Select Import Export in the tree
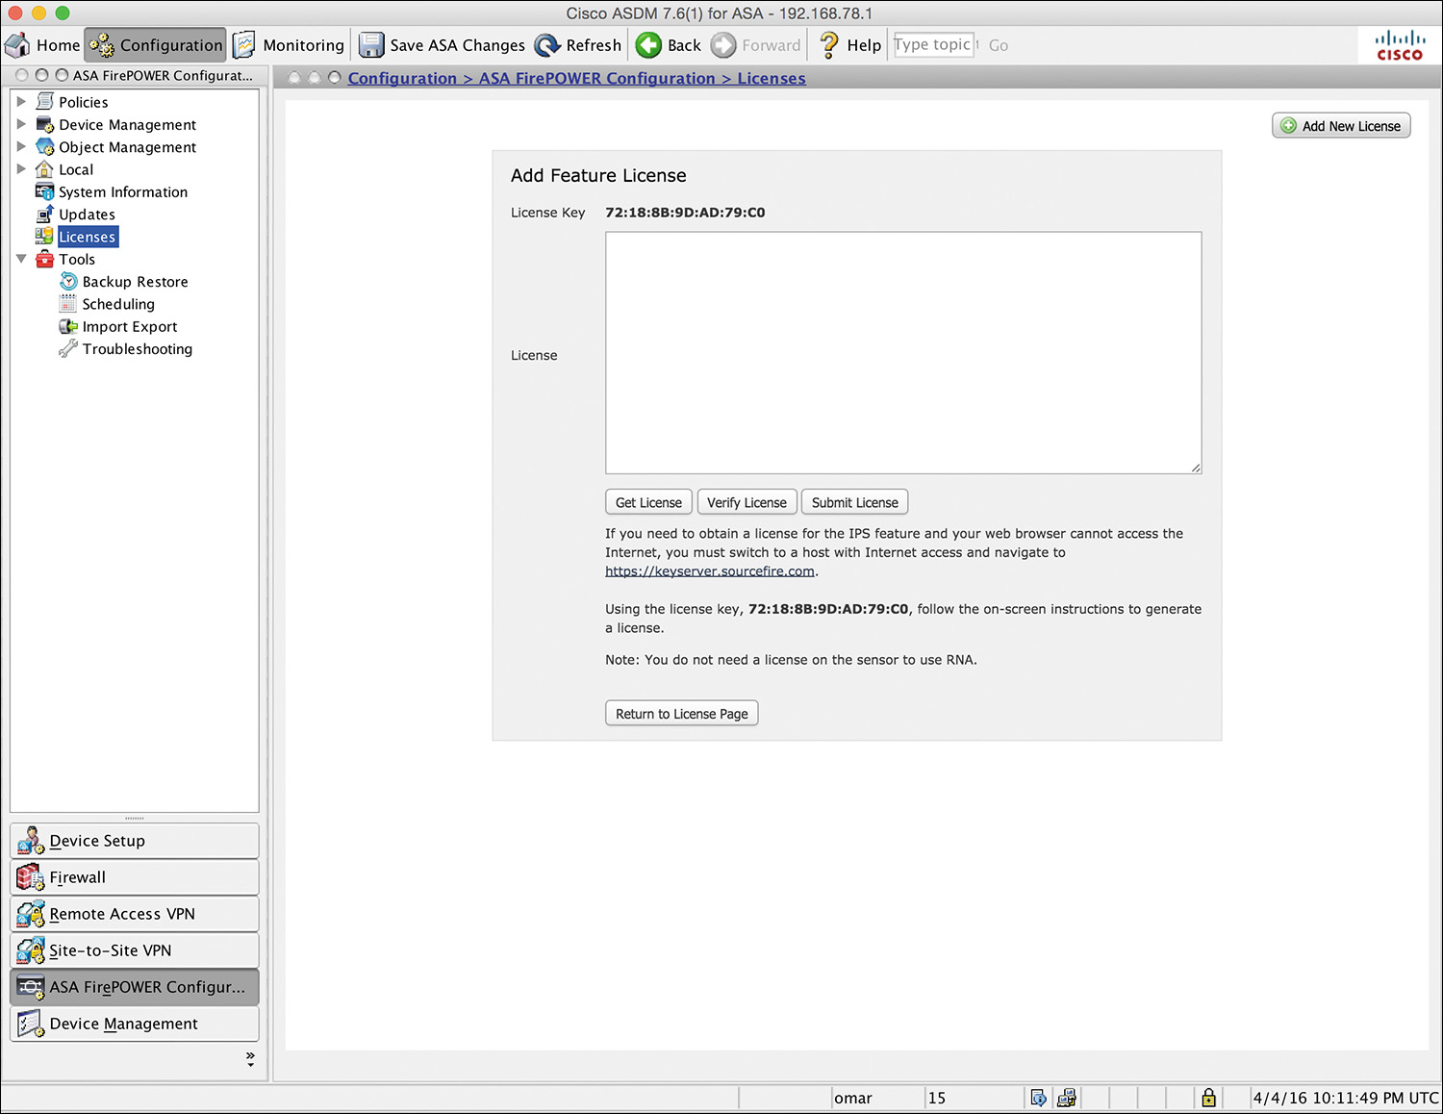This screenshot has width=1443, height=1114. coord(130,326)
